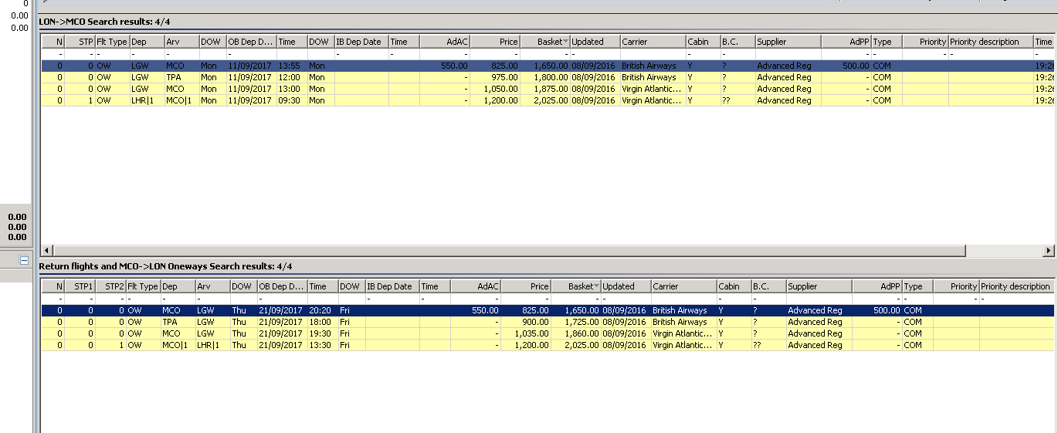The width and height of the screenshot is (1058, 433).
Task: Click B.C. '??' cell in outbound LHR|1 row
Action: 738,100
